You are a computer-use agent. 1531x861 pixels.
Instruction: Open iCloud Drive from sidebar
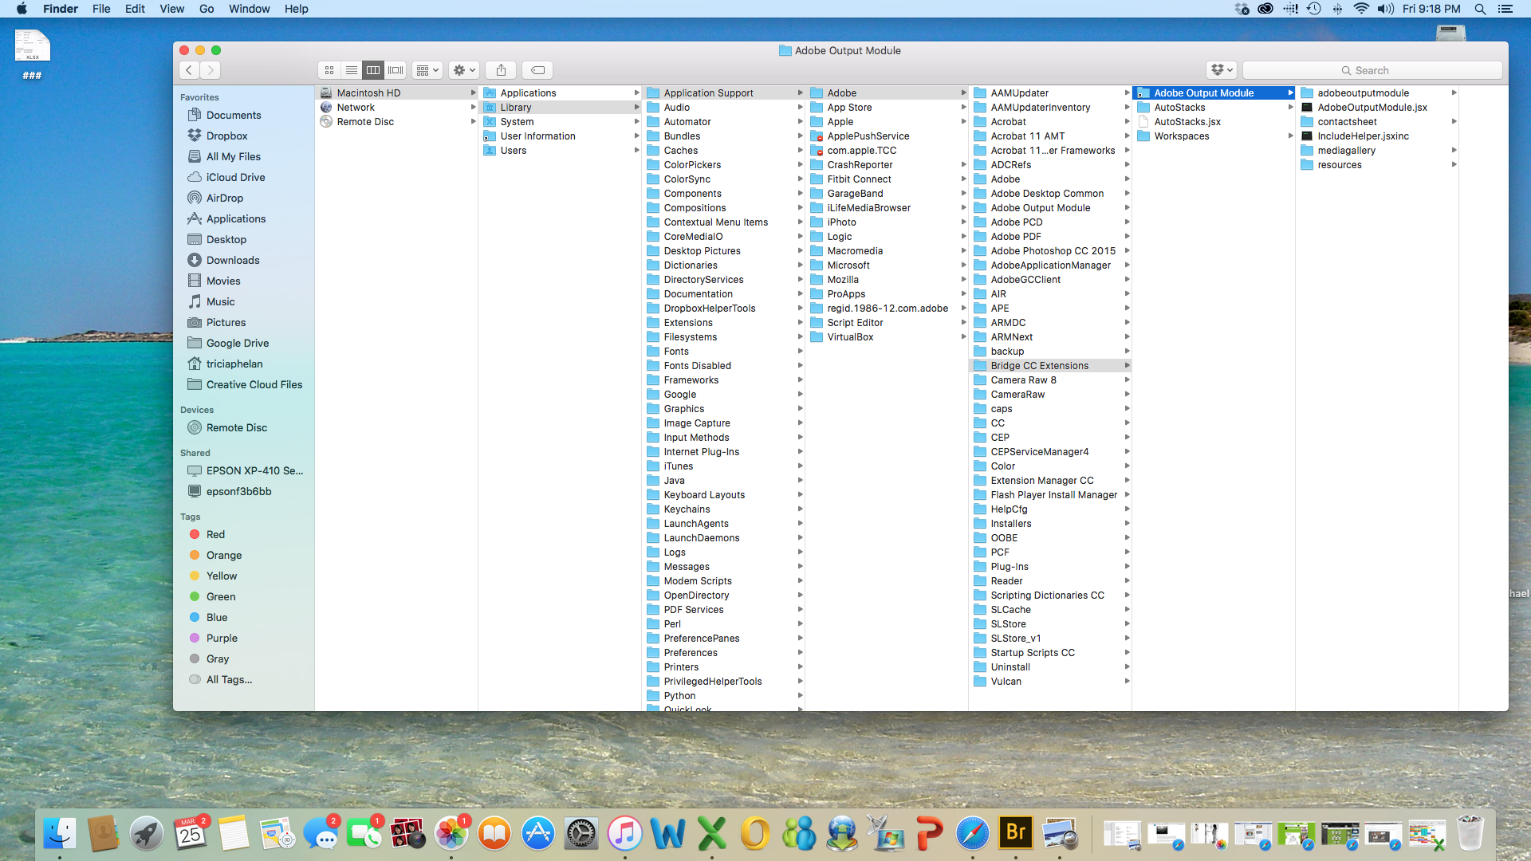(235, 177)
